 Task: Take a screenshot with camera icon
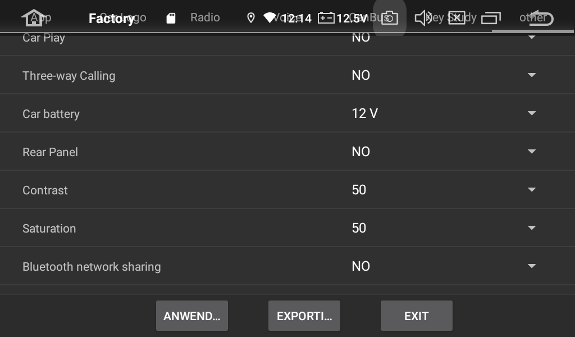tap(390, 18)
